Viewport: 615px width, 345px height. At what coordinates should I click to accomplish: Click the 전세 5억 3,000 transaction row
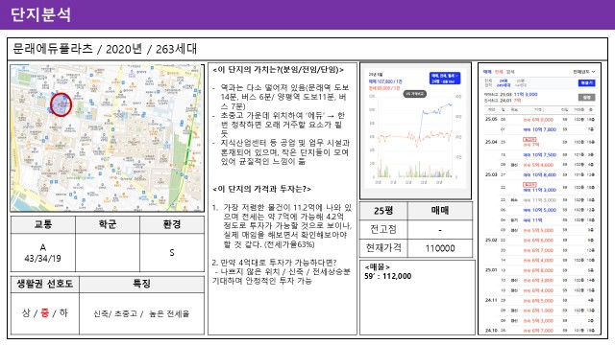tap(539, 320)
